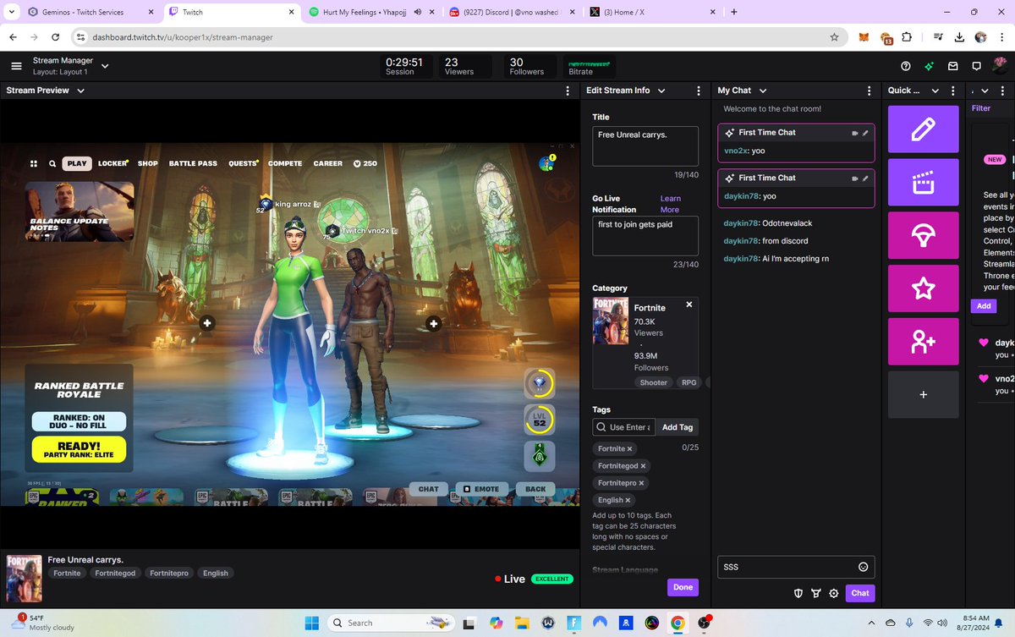Click the clapperboard Clip quick action
This screenshot has width=1015, height=637.
click(923, 183)
